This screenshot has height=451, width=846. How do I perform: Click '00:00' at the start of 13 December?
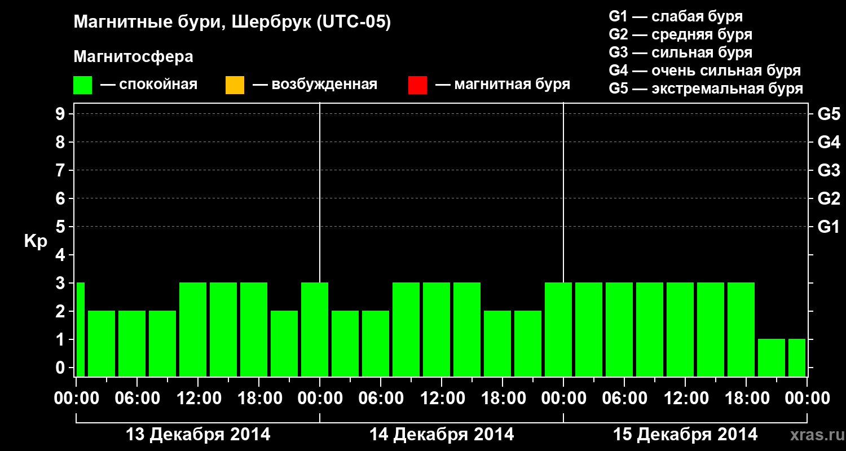pyautogui.click(x=76, y=399)
